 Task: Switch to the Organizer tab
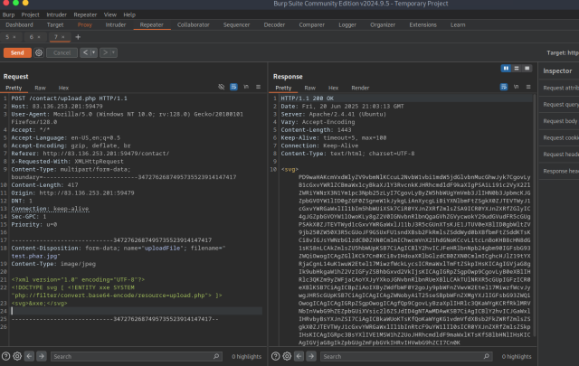point(383,24)
